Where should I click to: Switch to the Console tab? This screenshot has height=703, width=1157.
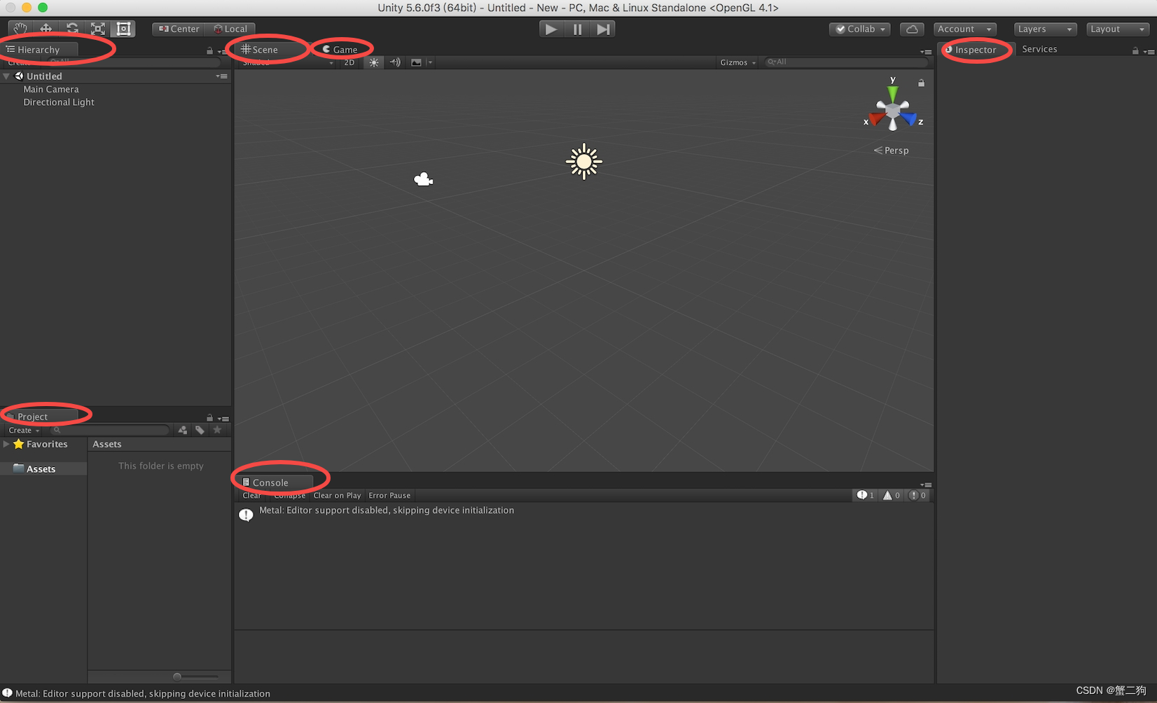(x=270, y=482)
